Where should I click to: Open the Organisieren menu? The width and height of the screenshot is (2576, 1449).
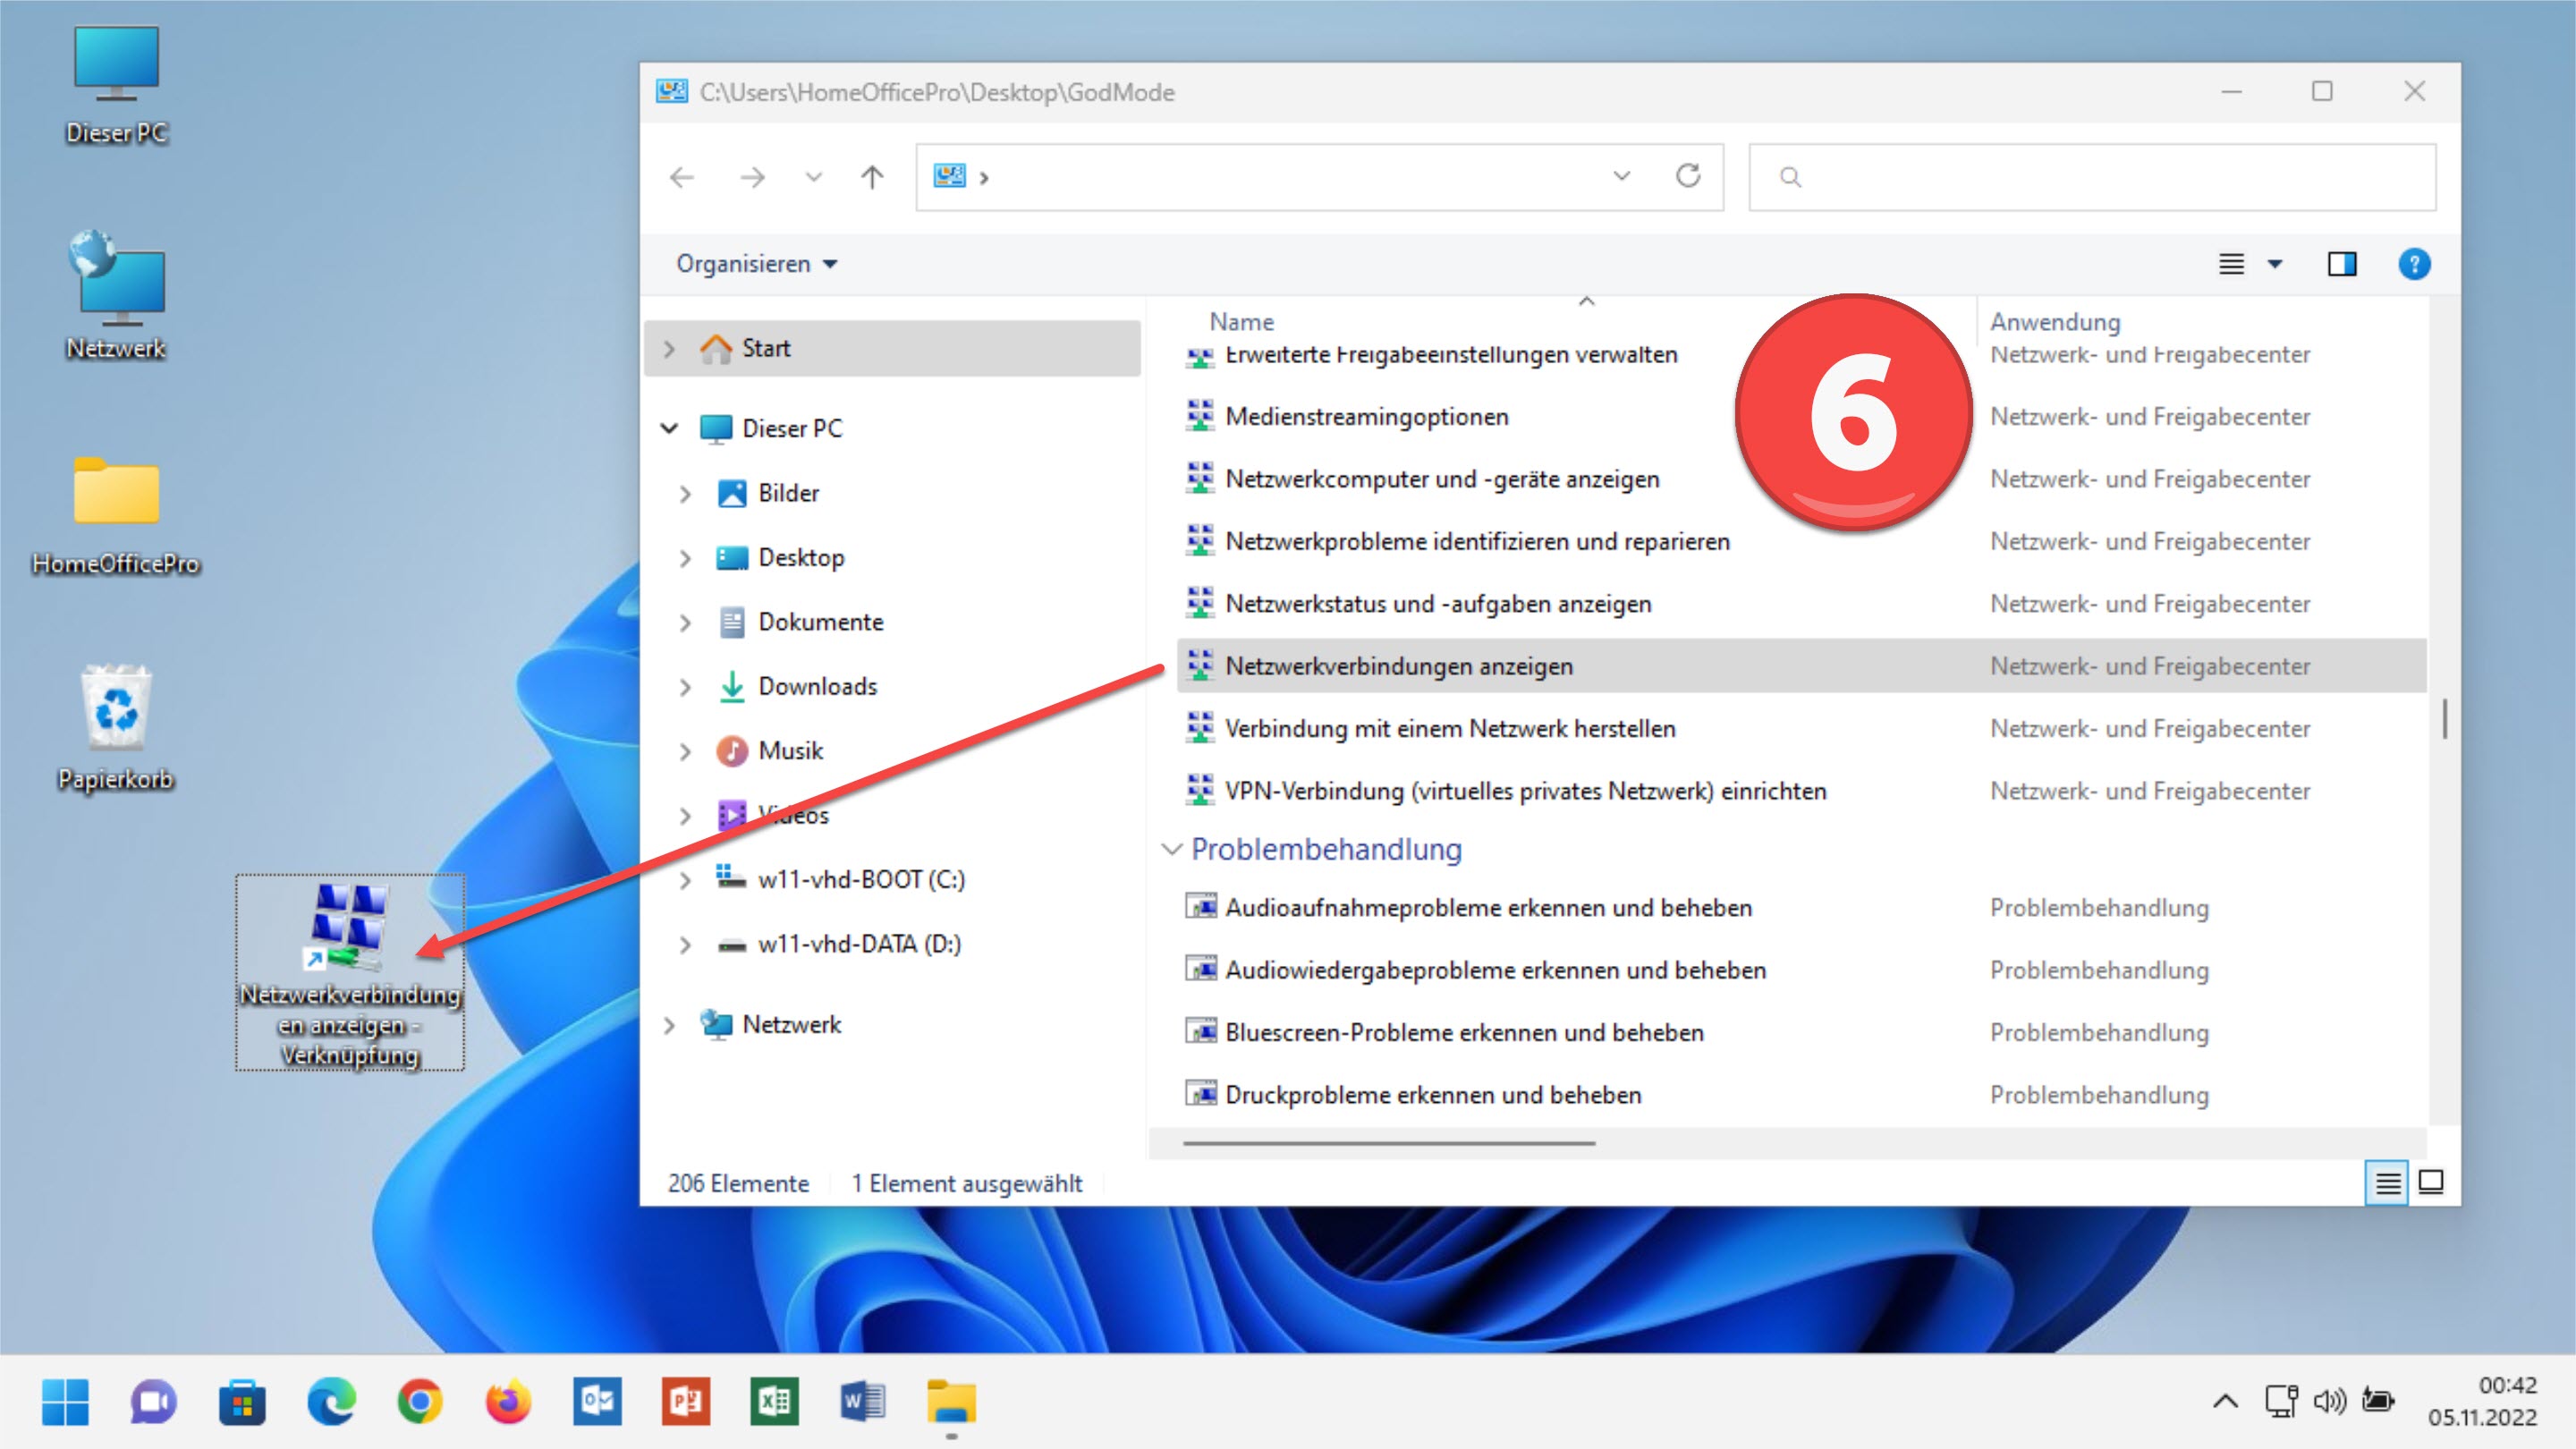tap(756, 264)
